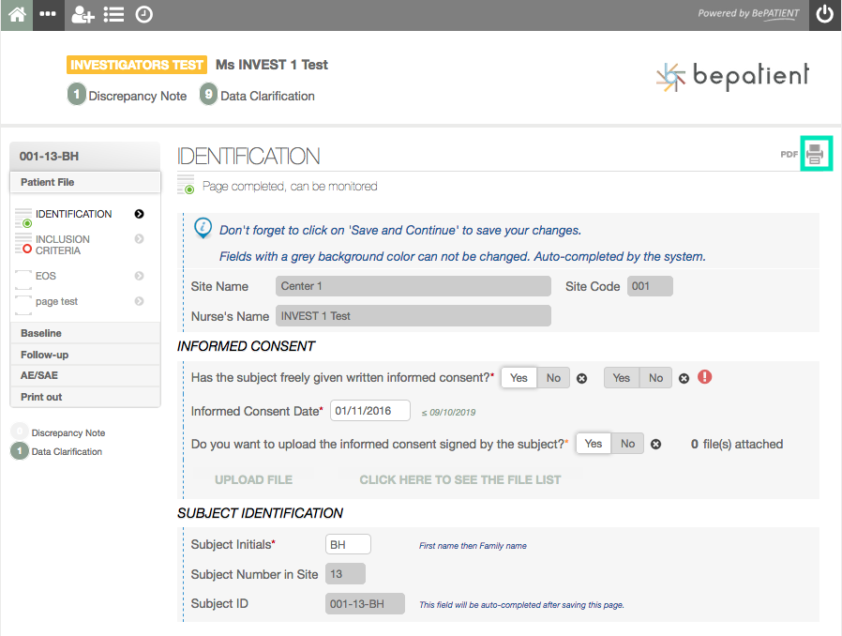Open the add patient icon
This screenshot has height=636, width=842.
coord(83,15)
